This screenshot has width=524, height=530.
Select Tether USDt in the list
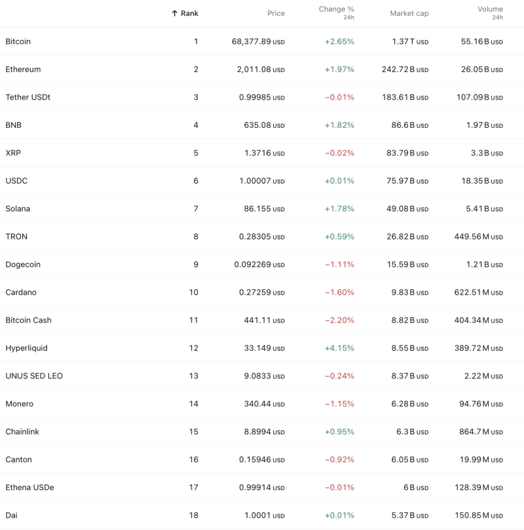[x=27, y=97]
